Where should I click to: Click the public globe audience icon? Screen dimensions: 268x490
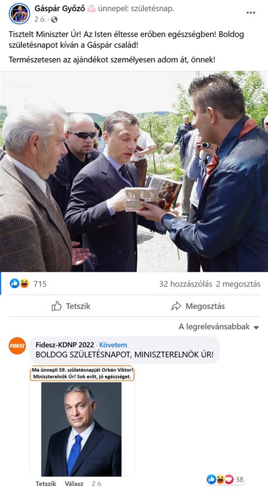(54, 20)
